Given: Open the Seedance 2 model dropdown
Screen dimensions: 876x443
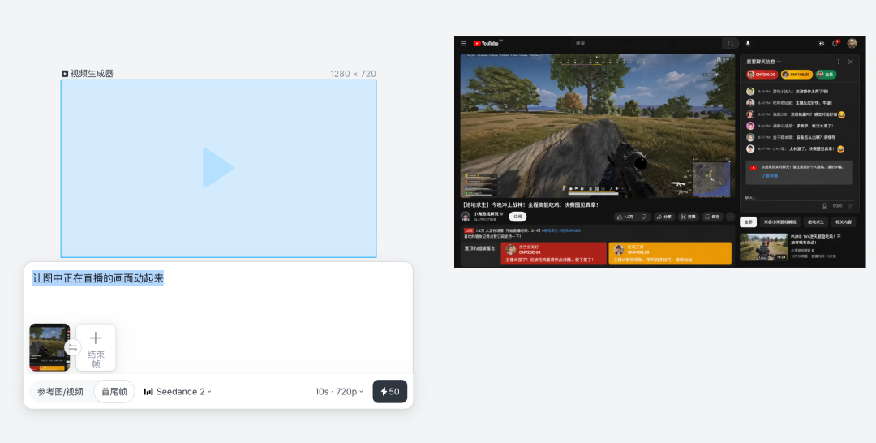Looking at the screenshot, I should click(178, 392).
